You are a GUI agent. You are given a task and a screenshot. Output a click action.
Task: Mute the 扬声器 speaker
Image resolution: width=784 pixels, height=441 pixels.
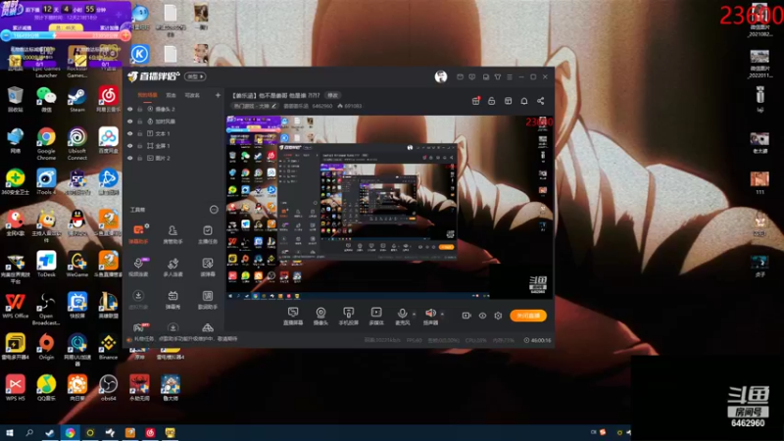pos(430,316)
